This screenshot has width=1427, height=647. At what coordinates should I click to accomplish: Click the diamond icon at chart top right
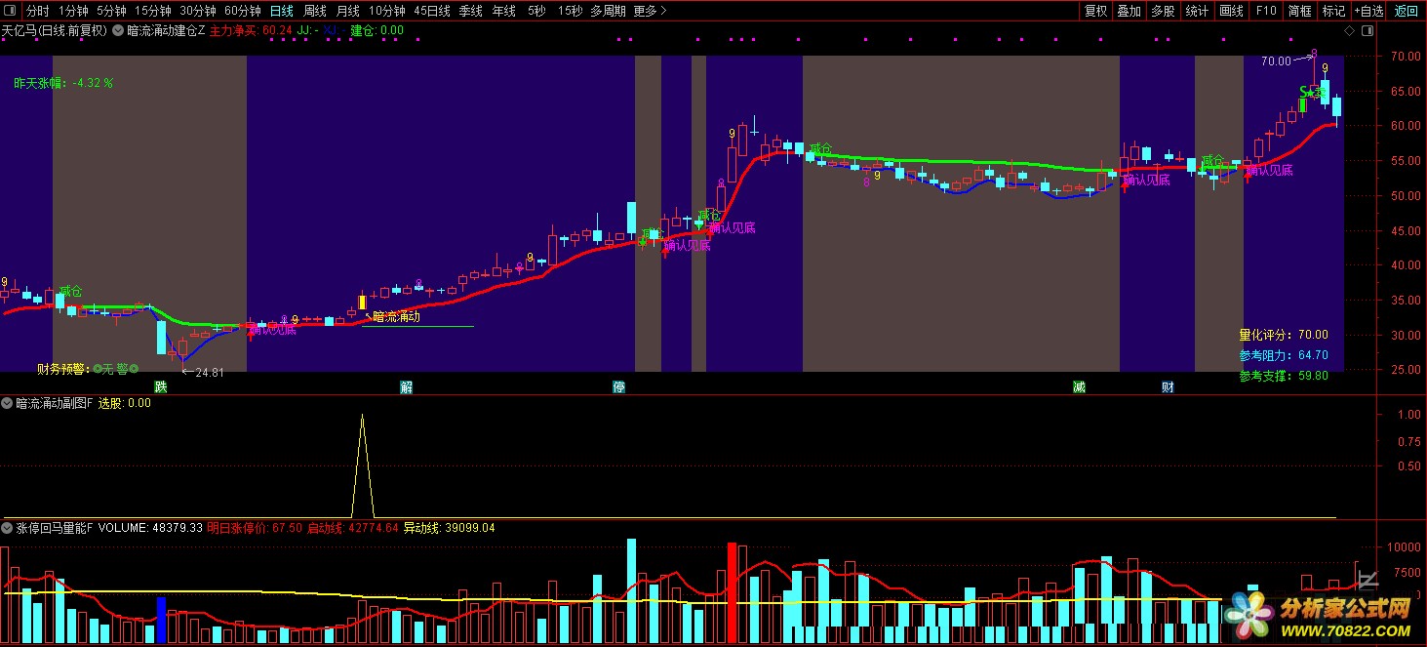tap(1349, 30)
